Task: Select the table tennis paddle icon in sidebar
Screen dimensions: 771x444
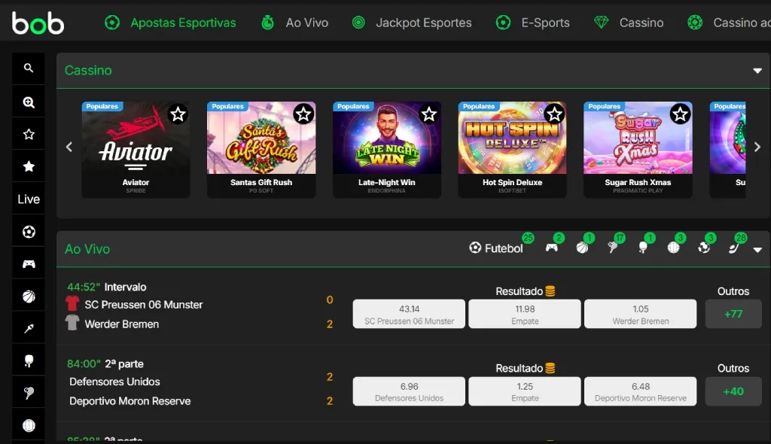Action: [x=29, y=360]
